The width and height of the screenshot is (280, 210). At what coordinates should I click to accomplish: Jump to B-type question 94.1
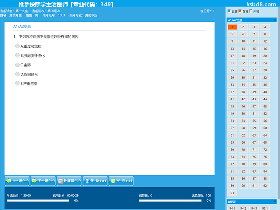click(x=232, y=208)
